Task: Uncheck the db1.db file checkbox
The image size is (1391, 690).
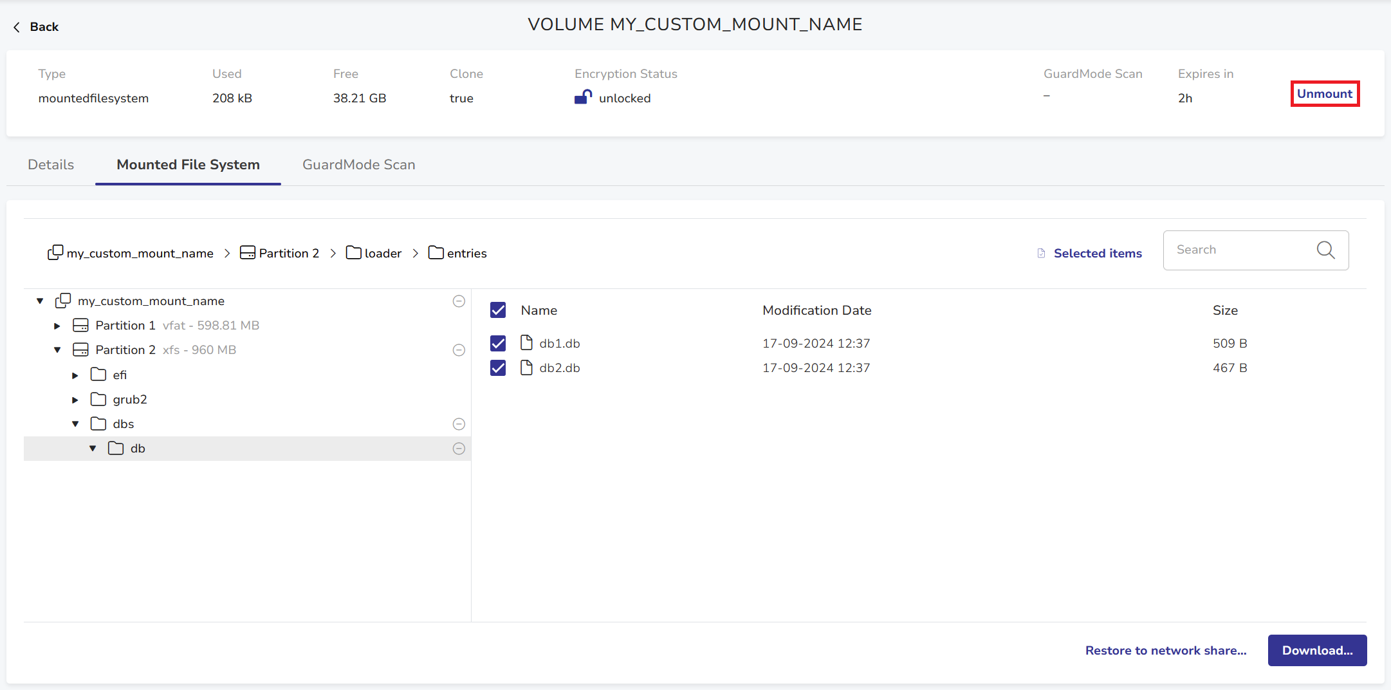Action: 498,343
